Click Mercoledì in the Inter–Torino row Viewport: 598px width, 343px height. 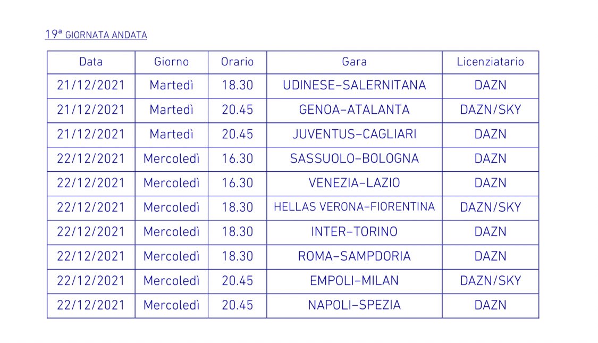click(x=171, y=232)
